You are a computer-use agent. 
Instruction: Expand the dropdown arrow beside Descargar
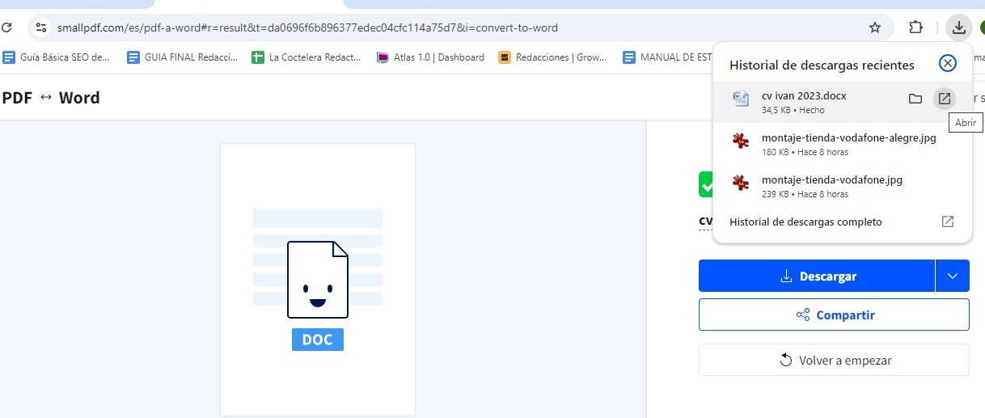coord(952,277)
